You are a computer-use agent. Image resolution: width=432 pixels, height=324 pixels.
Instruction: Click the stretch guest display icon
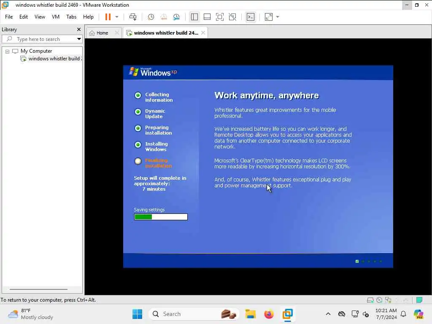tap(269, 17)
